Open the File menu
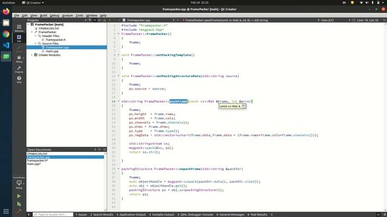387x217 pixels. tap(17, 16)
